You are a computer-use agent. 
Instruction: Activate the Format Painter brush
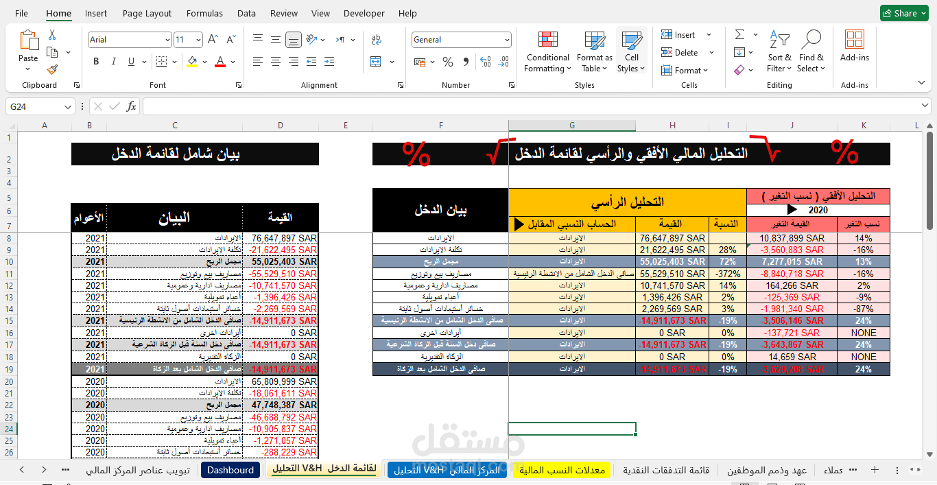click(x=52, y=69)
